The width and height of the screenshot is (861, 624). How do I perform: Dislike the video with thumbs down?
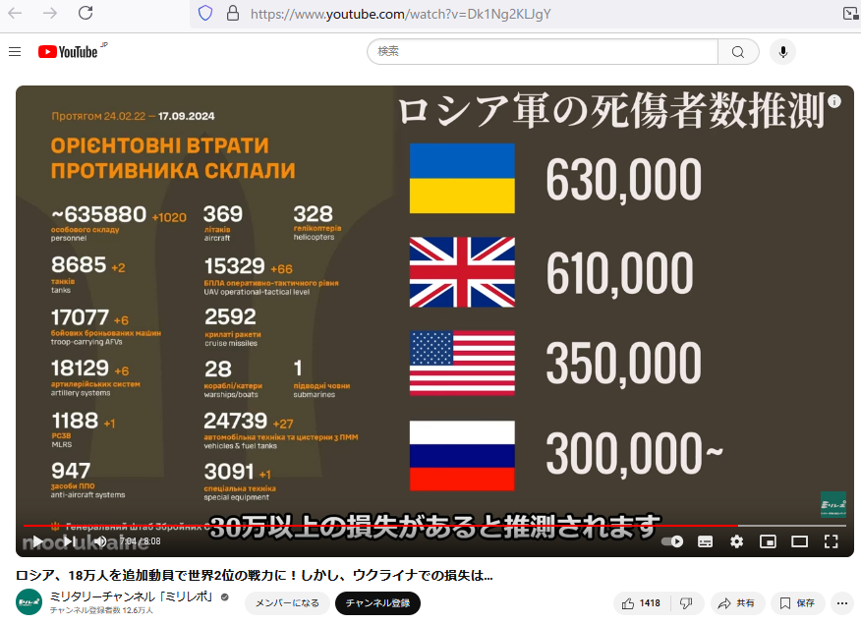pos(686,602)
